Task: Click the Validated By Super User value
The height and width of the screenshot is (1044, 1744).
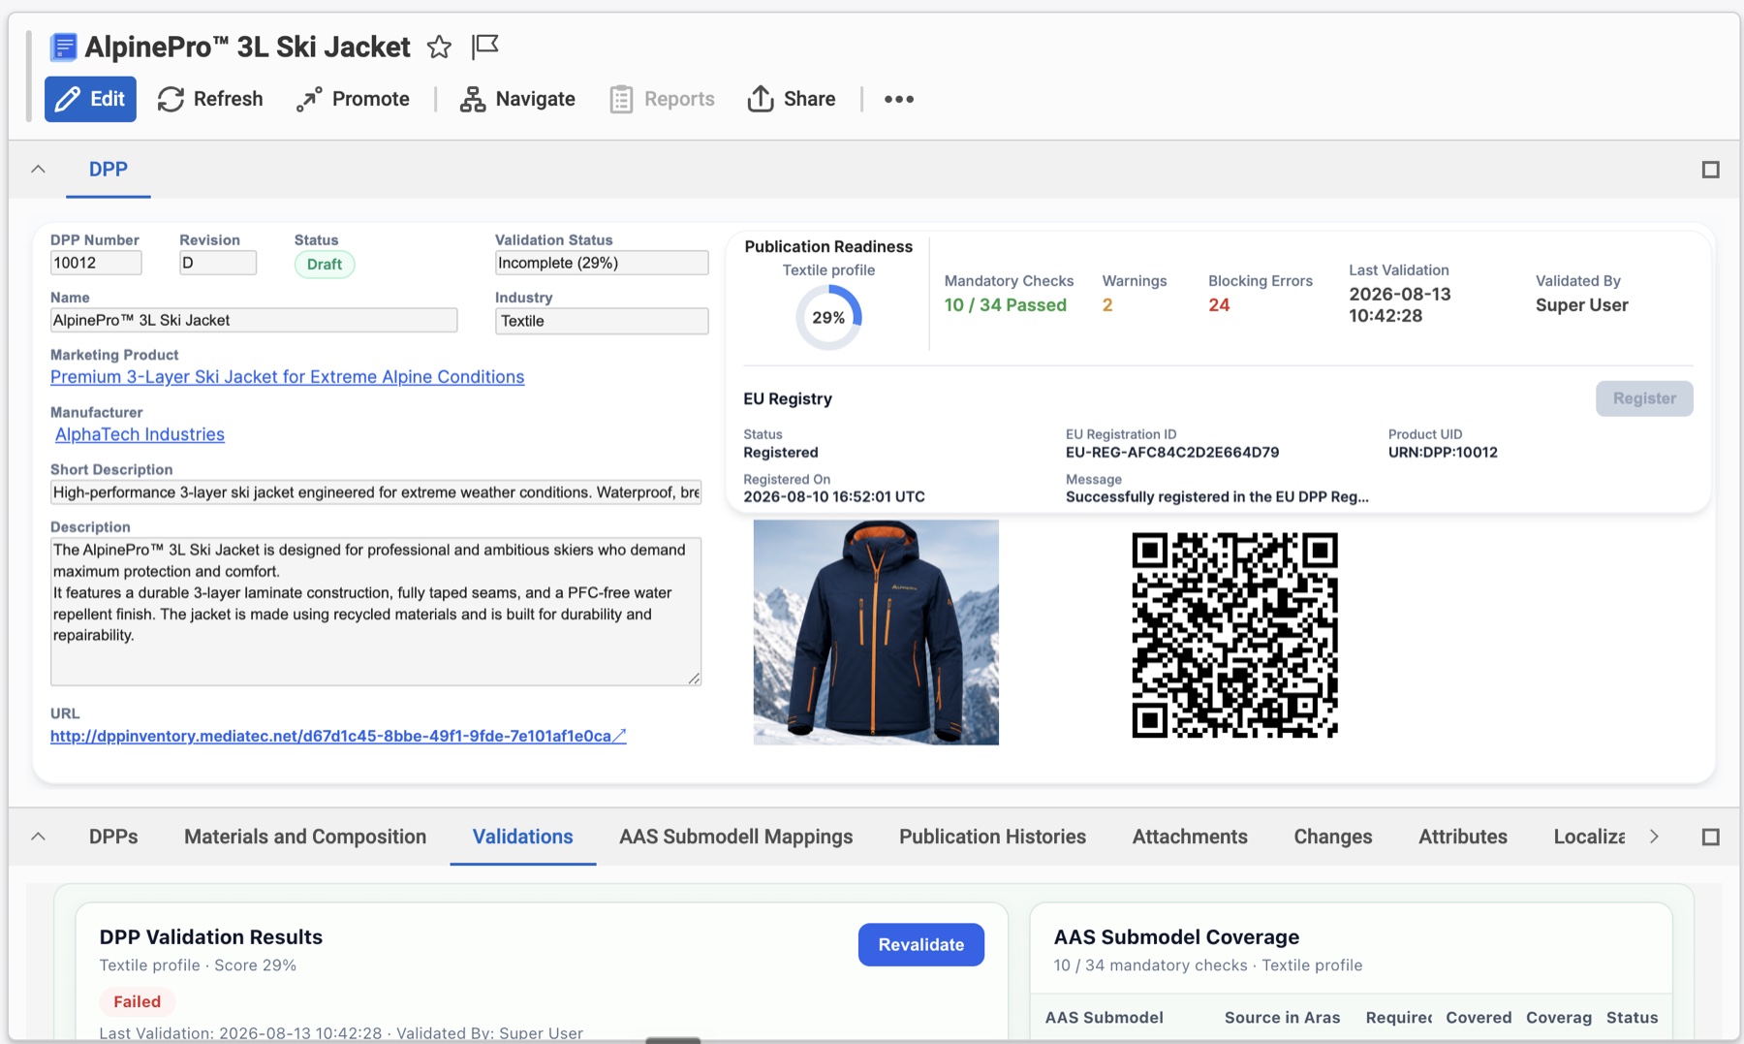Action: [x=1582, y=305]
